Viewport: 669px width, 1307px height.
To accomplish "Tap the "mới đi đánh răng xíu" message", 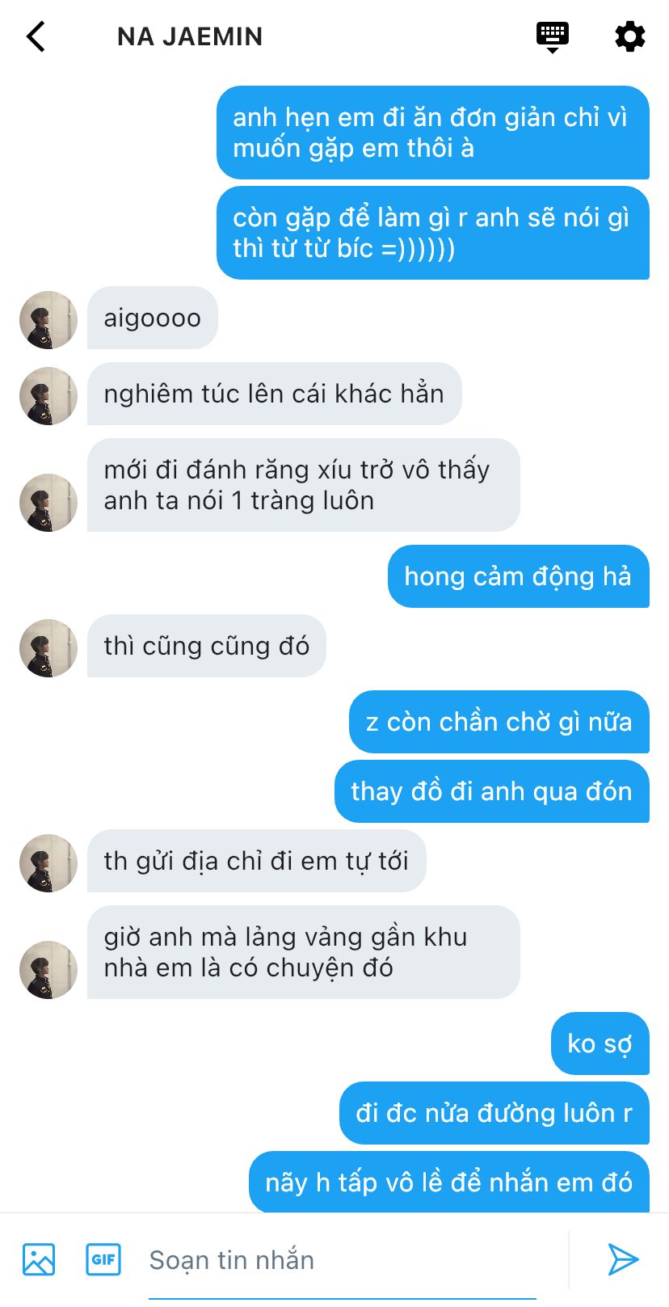I will 304,485.
